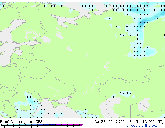Click the over-50 mm arrow tip of the legend
Image resolution: width=165 pixels, height=128 pixels.
click(x=82, y=125)
